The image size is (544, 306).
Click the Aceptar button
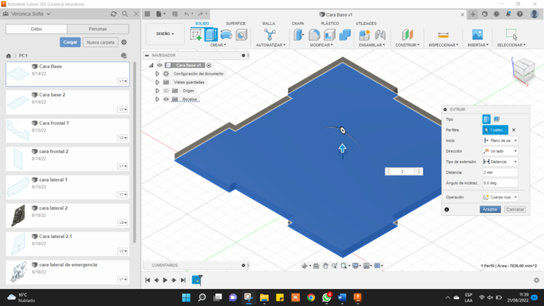click(x=490, y=210)
